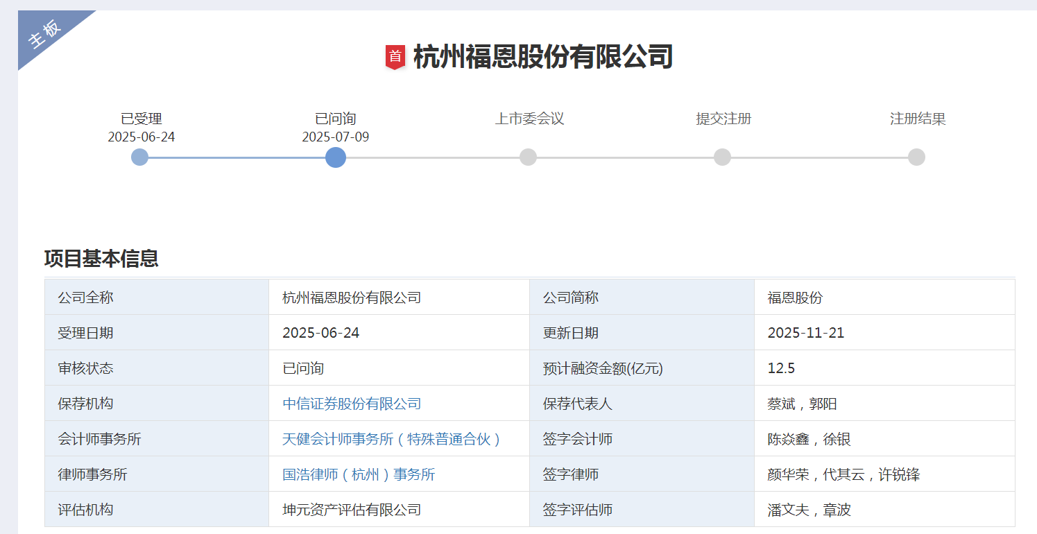
Task: Click the 首 red badge icon
Action: pos(396,55)
